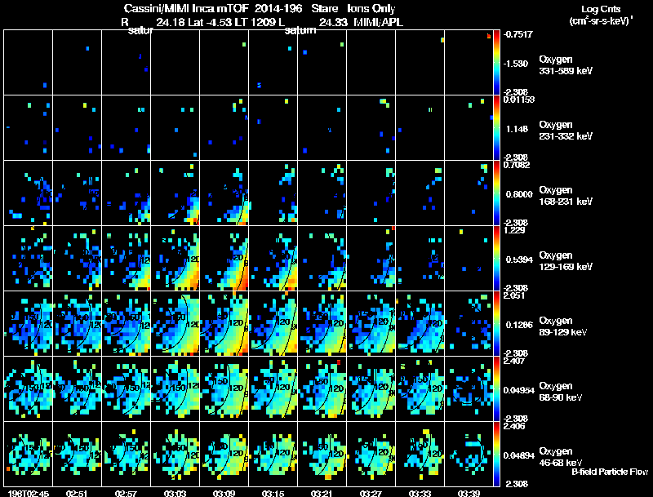Image resolution: width=653 pixels, height=497 pixels.
Task: Click the '2.051' scale value
Action: 514,295
